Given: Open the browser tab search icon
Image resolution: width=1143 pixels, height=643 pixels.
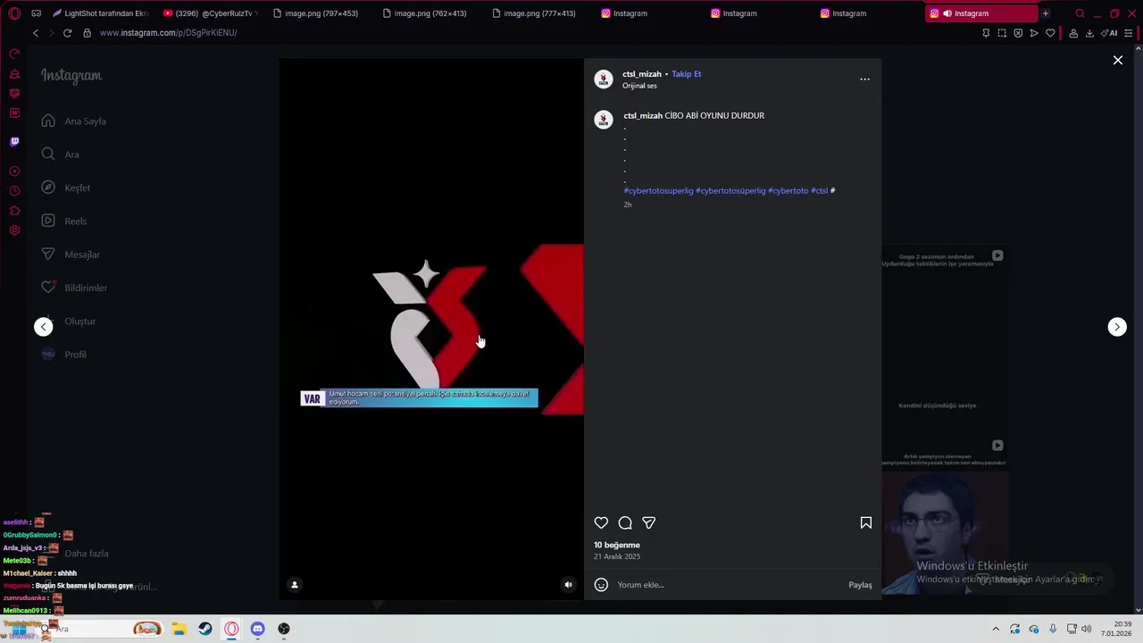Looking at the screenshot, I should pos(1080,13).
